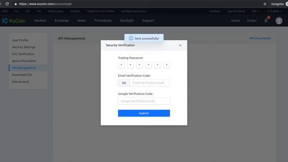288x162 pixels.
Task: Open the API link in top bar
Action: click(39, 11)
